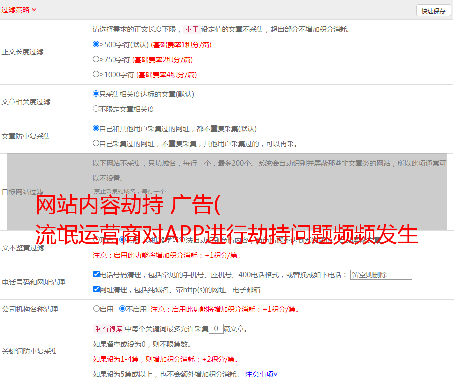Screen dimensions: 454x383
Task: Choose 不限定文章相关度 radio option
Action: click(96, 109)
